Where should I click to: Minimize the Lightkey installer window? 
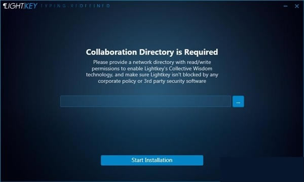[x=285, y=6]
